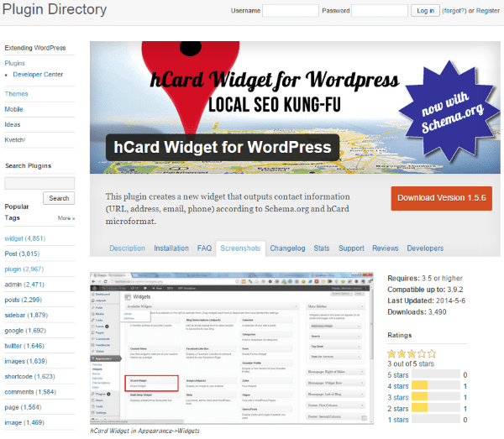Filter reviews by 2 stars
Viewport: 504px width, 439px height.
pos(398,409)
